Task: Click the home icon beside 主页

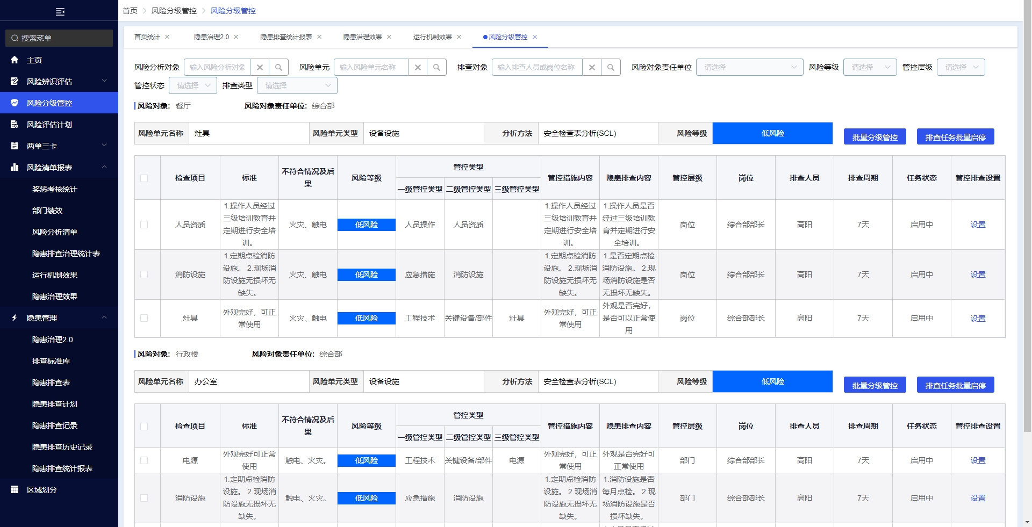Action: click(15, 60)
